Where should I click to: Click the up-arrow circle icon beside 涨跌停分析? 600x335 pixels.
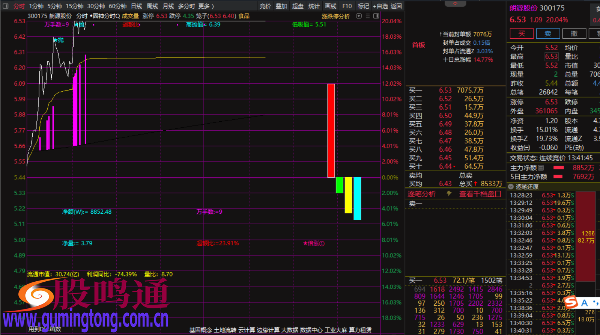(x=359, y=16)
